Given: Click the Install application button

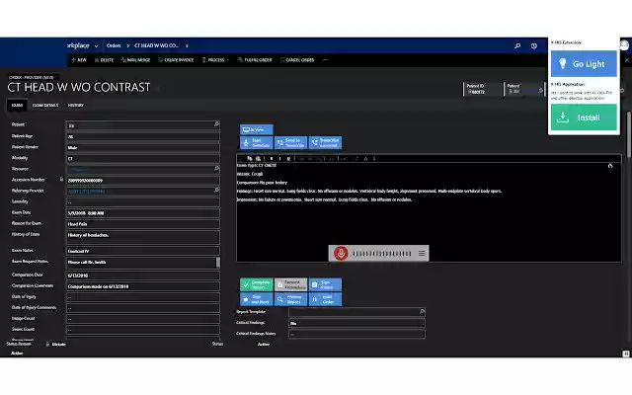Looking at the screenshot, I should coord(584,118).
